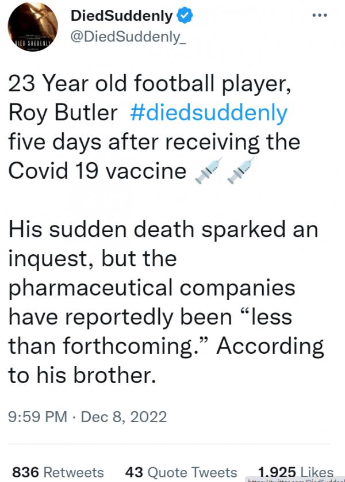Click the blue verified checkmark badge

[x=184, y=17]
